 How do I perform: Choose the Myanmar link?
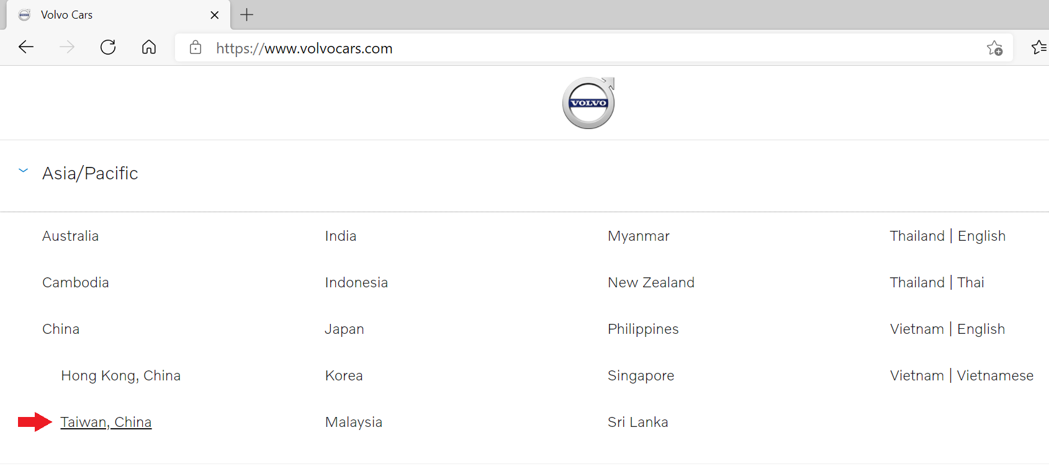639,236
